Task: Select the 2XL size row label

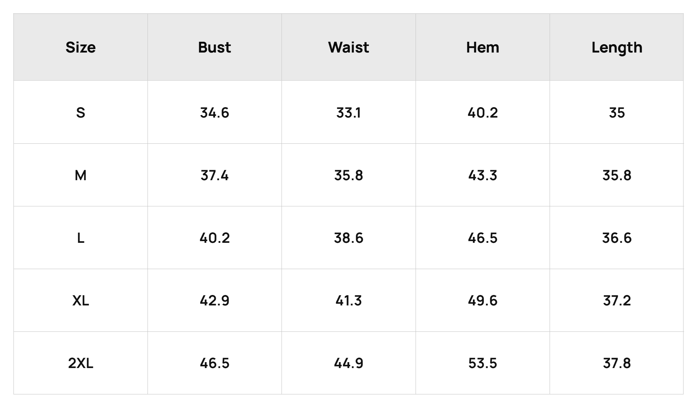Action: click(x=81, y=363)
